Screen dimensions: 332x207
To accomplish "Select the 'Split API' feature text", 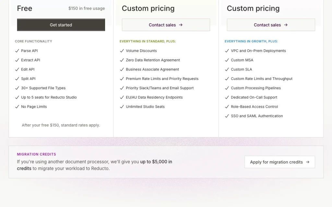I will tap(28, 79).
